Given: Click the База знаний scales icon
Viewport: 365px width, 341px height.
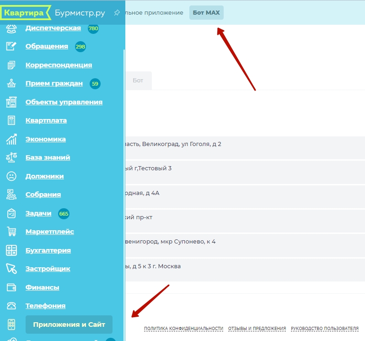Looking at the screenshot, I should pyautogui.click(x=11, y=157).
